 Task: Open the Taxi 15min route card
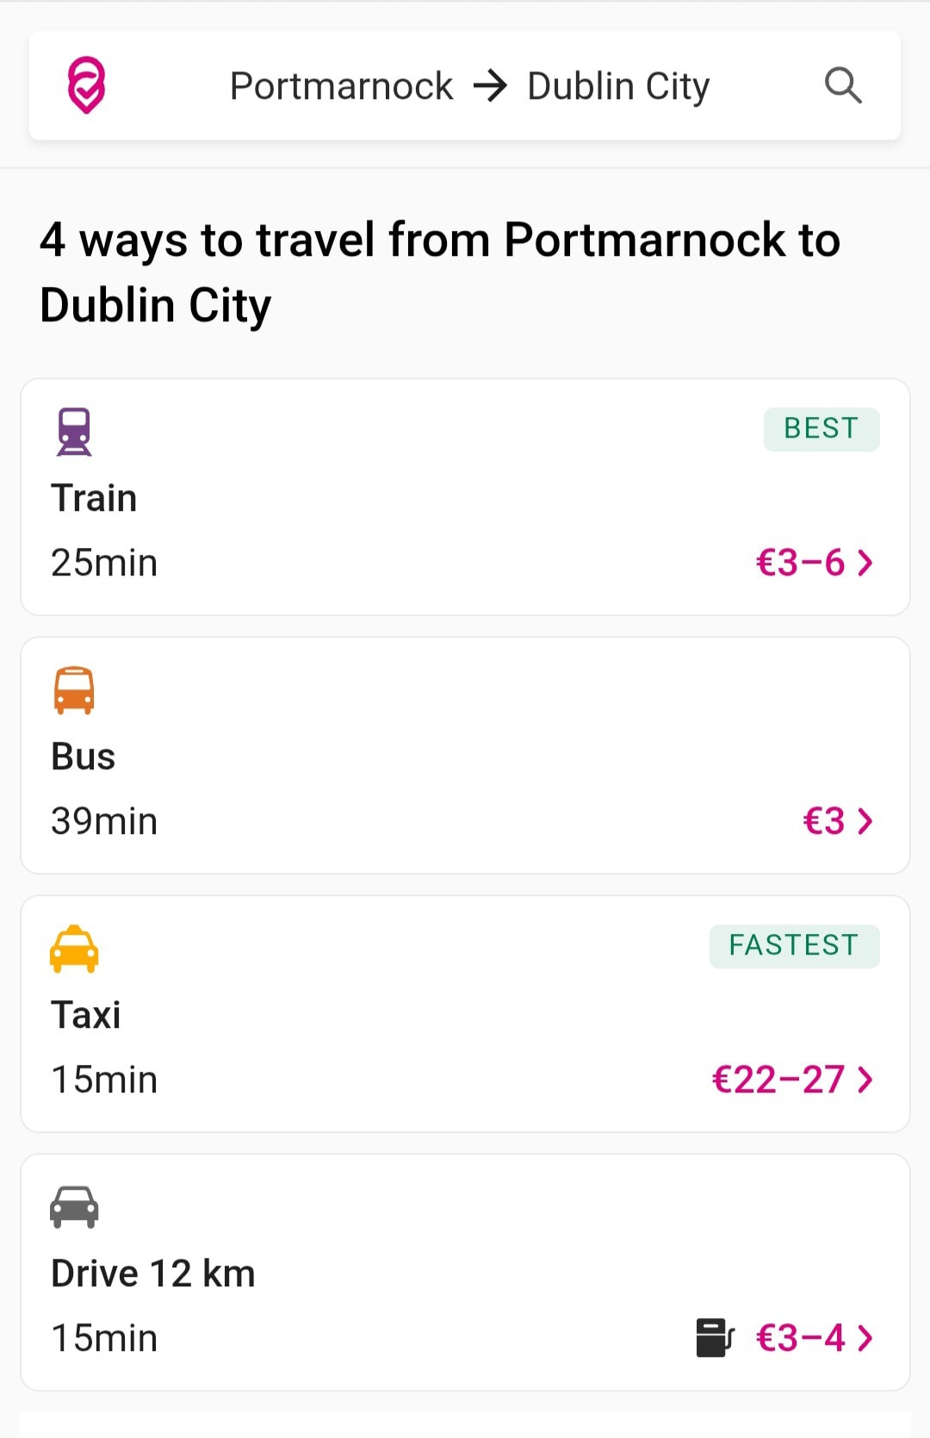[465, 1014]
